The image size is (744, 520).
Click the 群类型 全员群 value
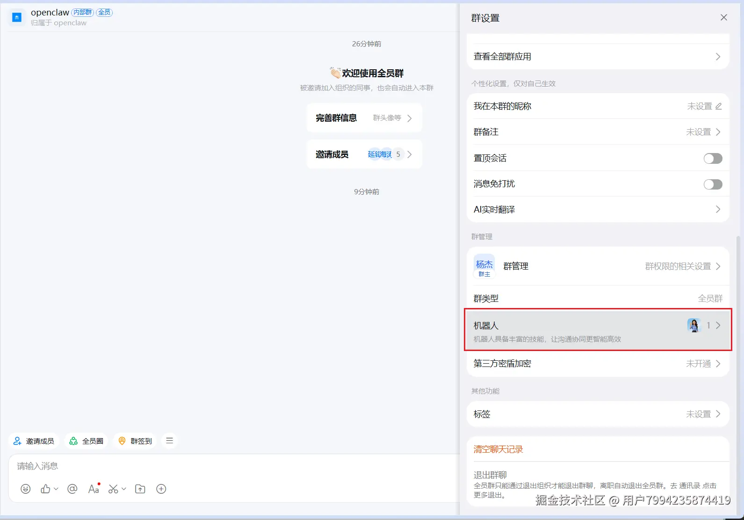710,298
